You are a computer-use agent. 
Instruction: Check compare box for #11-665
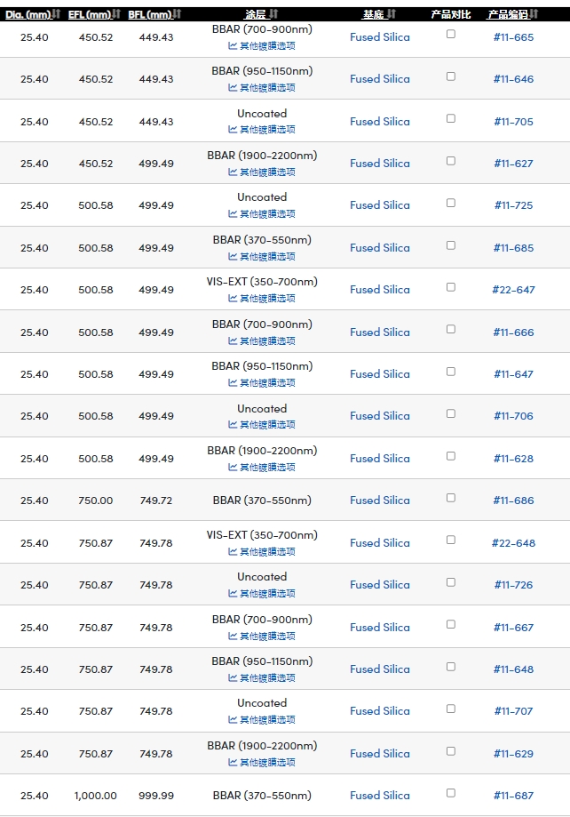point(451,34)
